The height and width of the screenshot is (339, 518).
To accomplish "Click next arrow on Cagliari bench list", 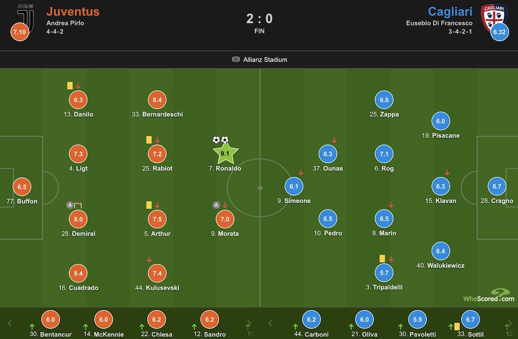I will [x=510, y=323].
